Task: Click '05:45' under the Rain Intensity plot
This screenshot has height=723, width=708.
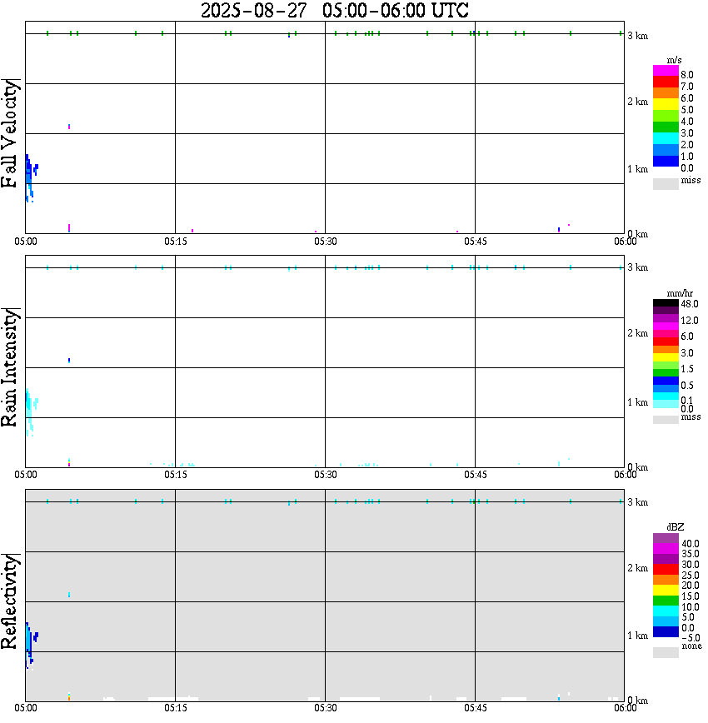Action: pos(476,475)
